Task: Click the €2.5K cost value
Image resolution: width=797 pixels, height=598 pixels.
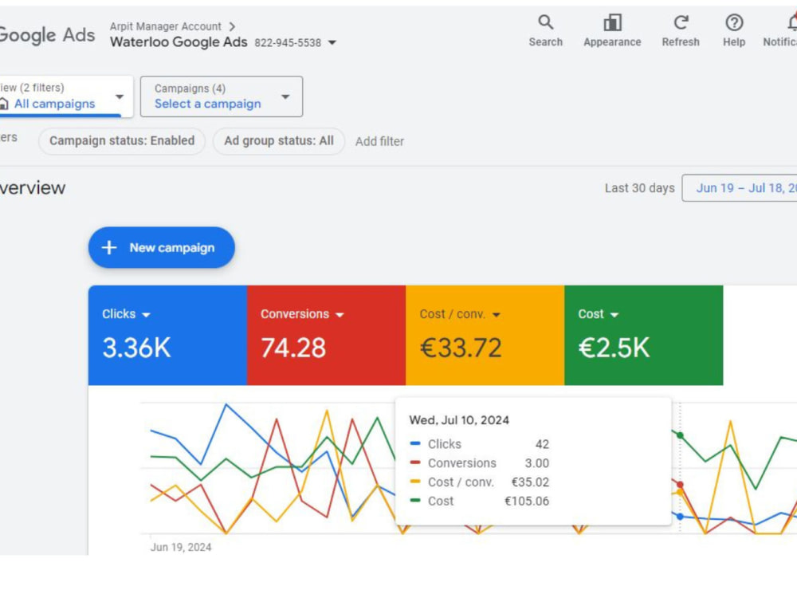Action: [x=614, y=348]
